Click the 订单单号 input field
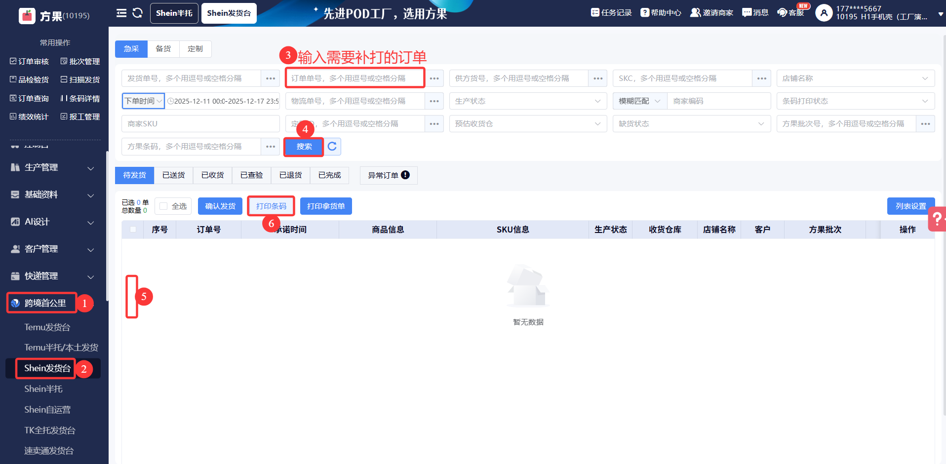The image size is (946, 464). tap(355, 78)
